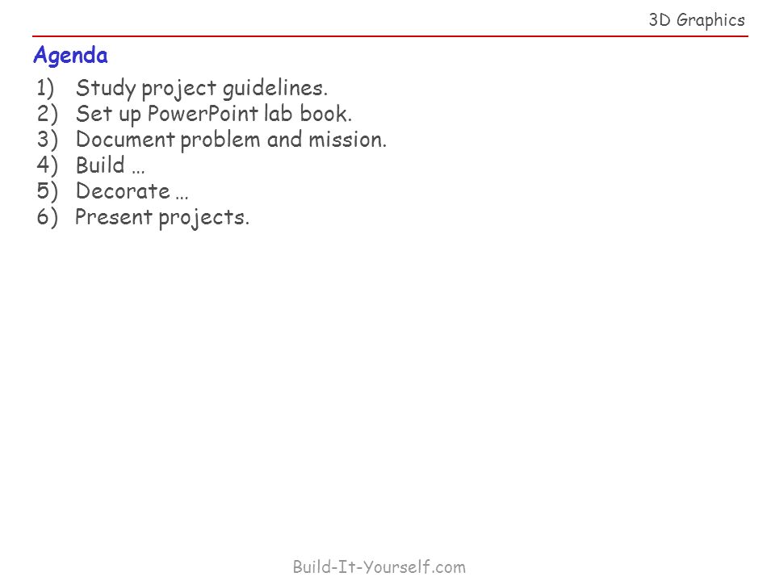The height and width of the screenshot is (581, 775).
Task: Select the 'Study project guidelines.' item
Action: (202, 89)
